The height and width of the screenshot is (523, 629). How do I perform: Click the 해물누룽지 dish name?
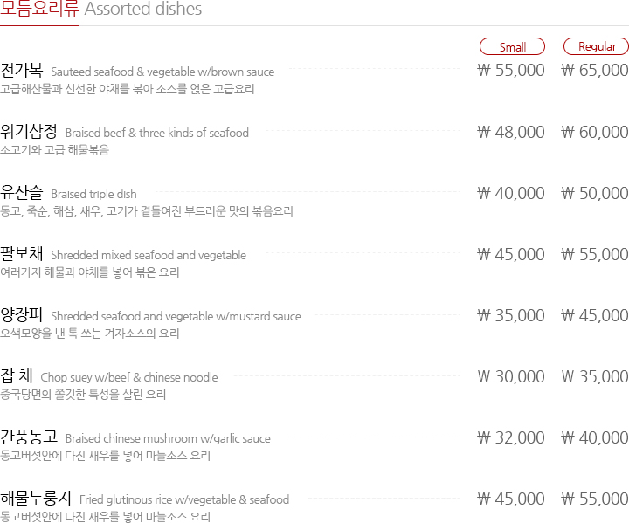(36, 499)
